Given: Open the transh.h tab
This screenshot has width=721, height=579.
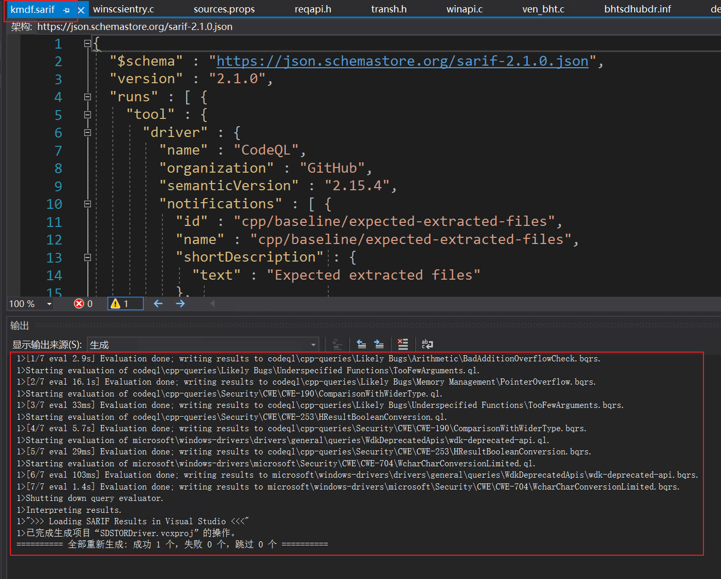Looking at the screenshot, I should pyautogui.click(x=389, y=9).
